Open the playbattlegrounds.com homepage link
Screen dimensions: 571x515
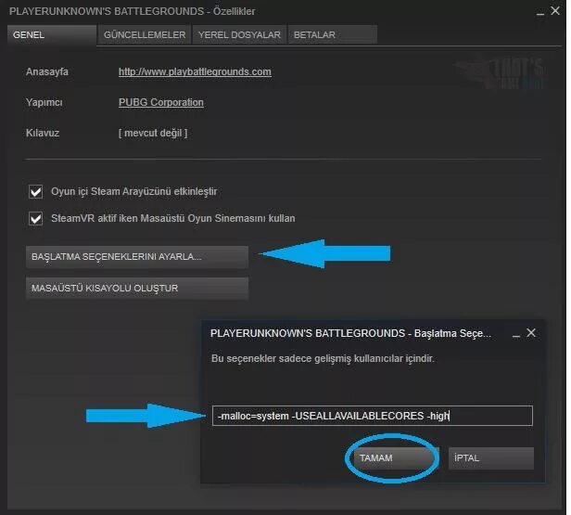point(195,71)
